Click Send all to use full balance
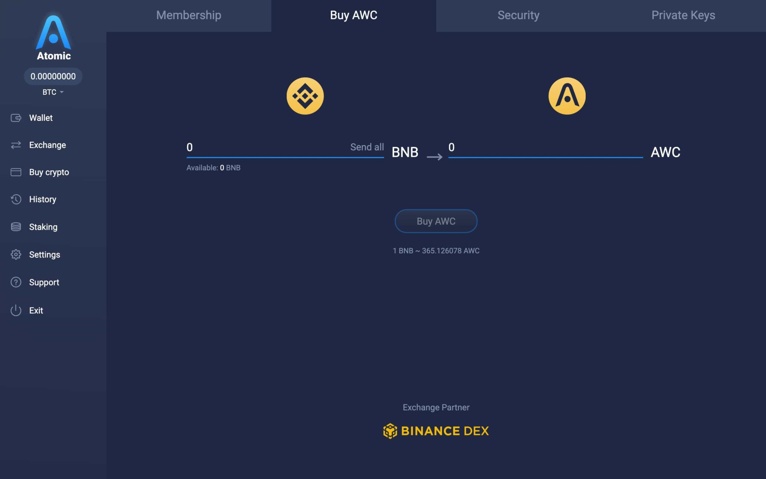766x479 pixels. tap(367, 147)
